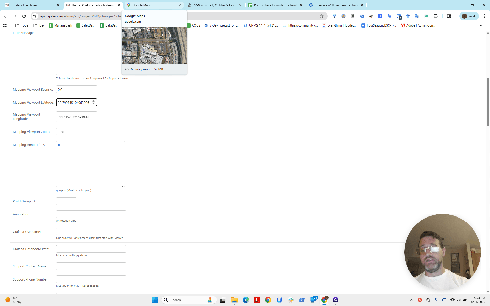Switch to 22-0664 Rady Children's tab
This screenshot has height=306, width=490.
(x=215, y=5)
